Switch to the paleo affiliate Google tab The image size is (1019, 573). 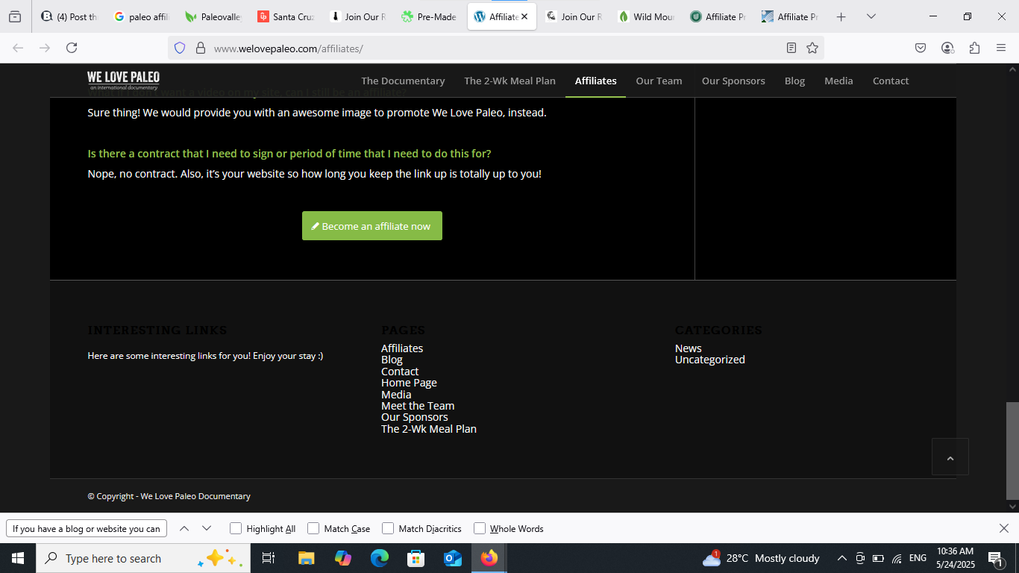140,16
